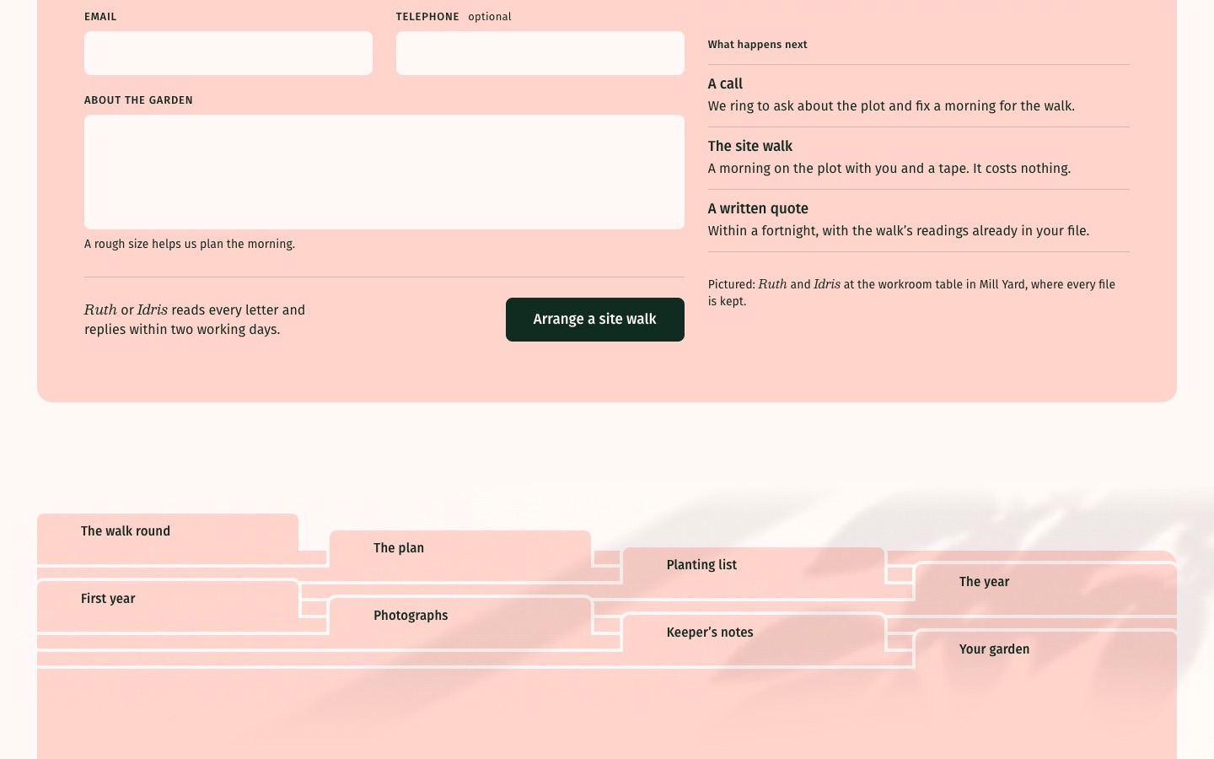Submit with Arrange a site walk
This screenshot has width=1214, height=759.
(595, 320)
